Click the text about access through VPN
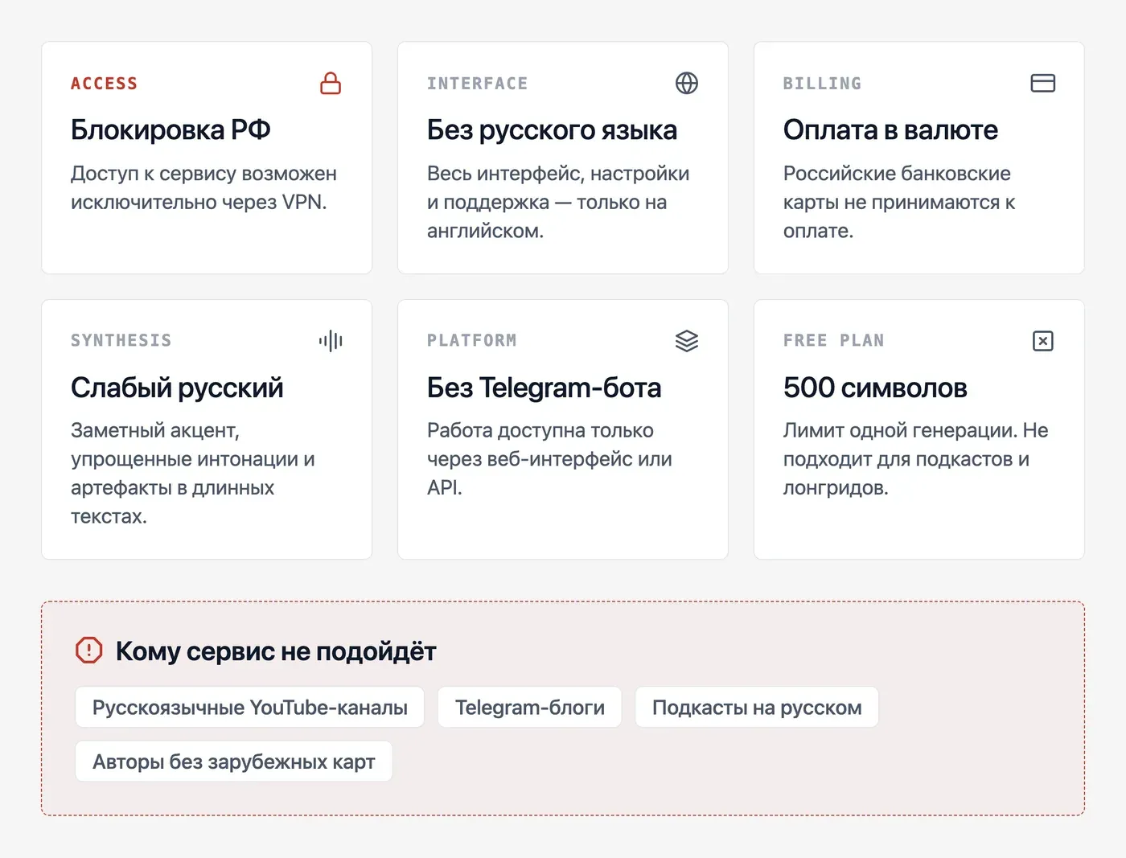The width and height of the screenshot is (1126, 858). (203, 188)
